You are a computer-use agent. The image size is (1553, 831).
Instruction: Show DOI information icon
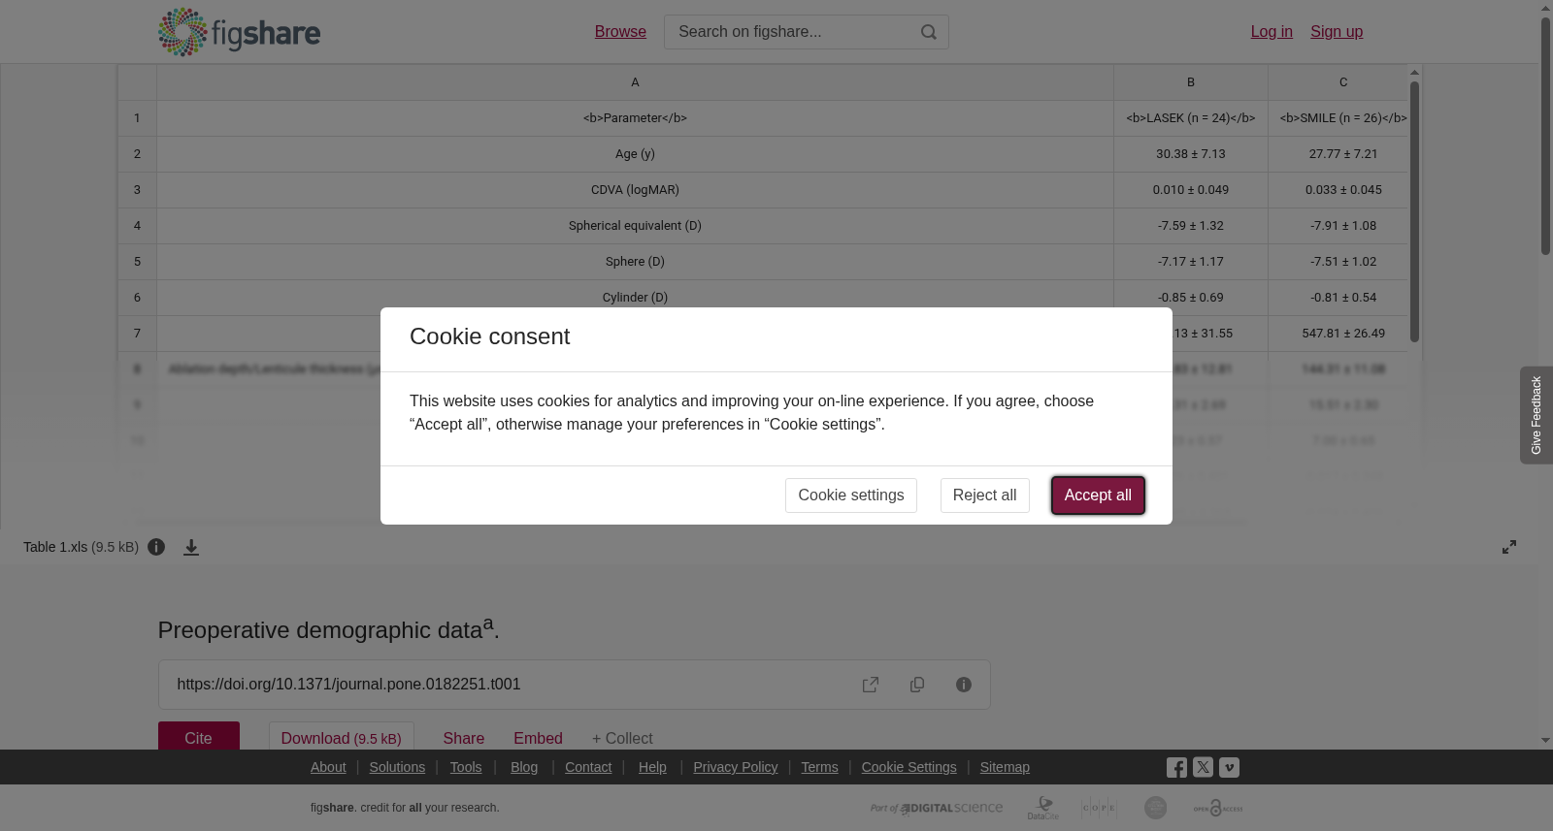(x=964, y=685)
